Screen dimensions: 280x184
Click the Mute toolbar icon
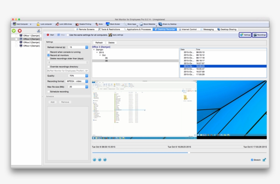pyautogui.click(x=97, y=24)
